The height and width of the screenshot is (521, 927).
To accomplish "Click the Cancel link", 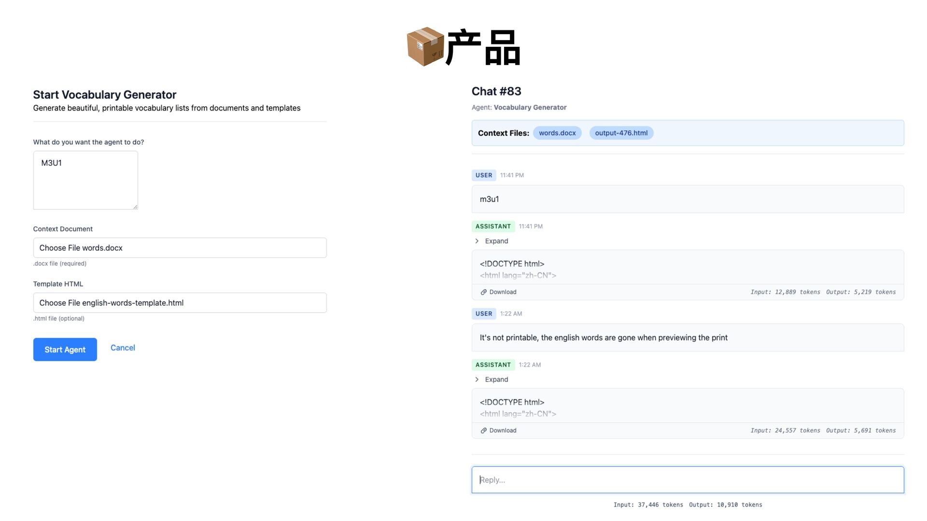I will click(x=123, y=348).
